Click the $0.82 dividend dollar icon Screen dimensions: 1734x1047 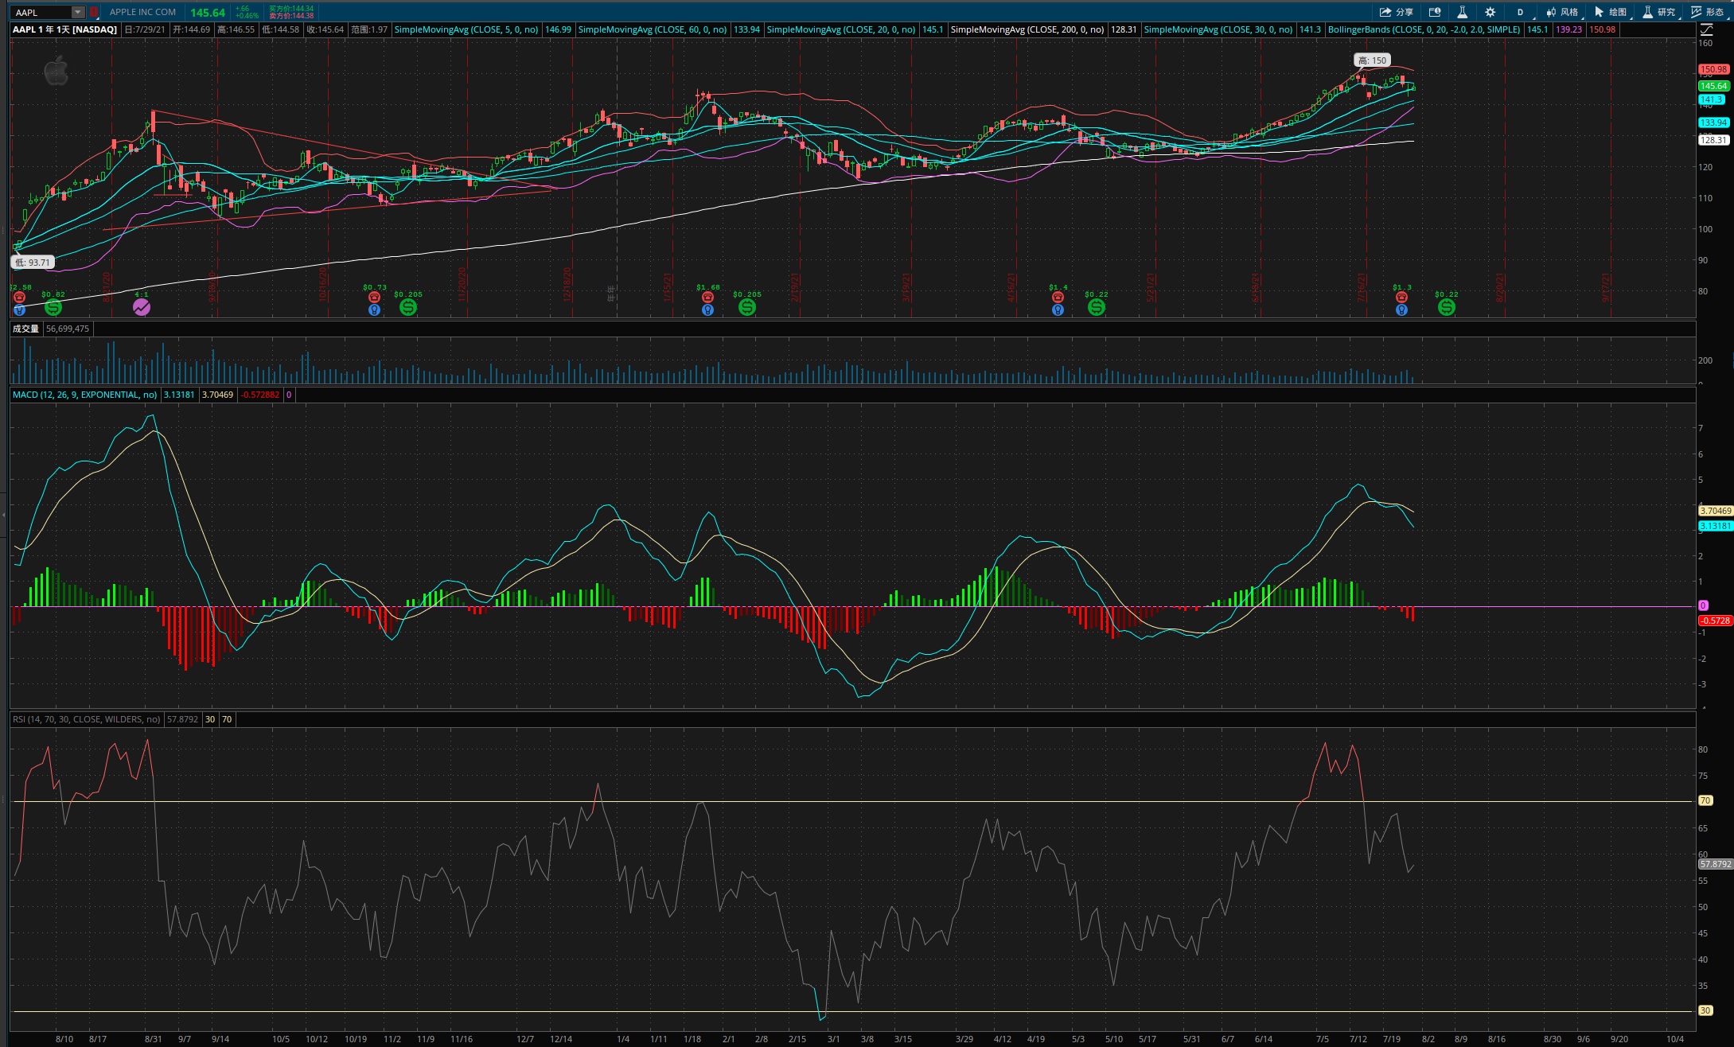(x=53, y=307)
